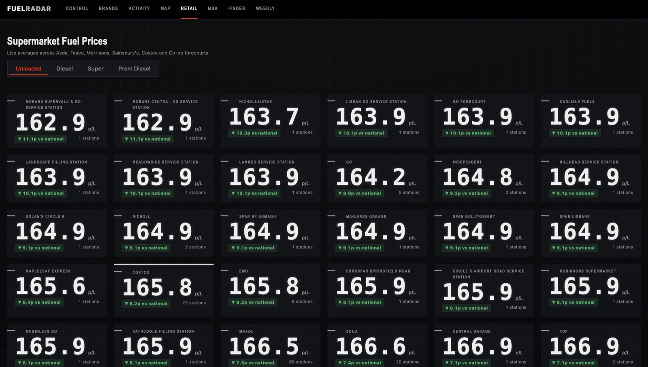Viewport: 648px width, 367px height.
Task: Select the Carlisle Fuels card
Action: click(591, 121)
